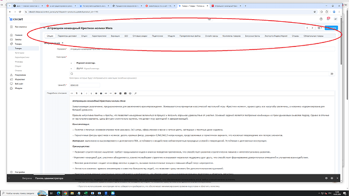Insert a horizontal line in the editor
349x196 pixels.
point(111,93)
